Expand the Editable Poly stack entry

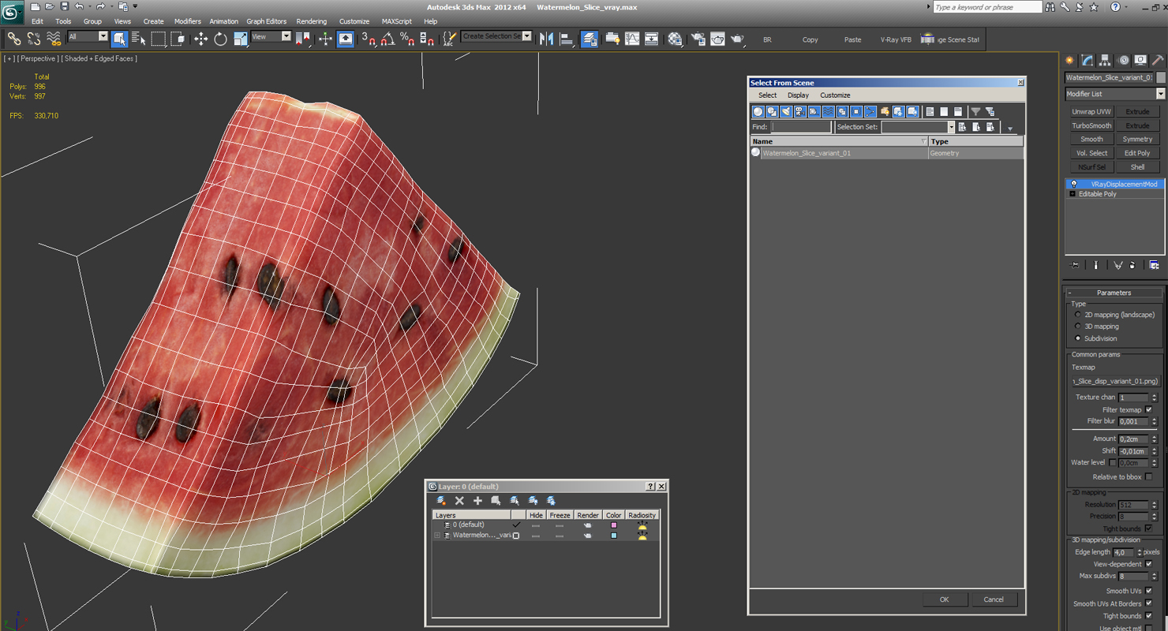coord(1073,194)
